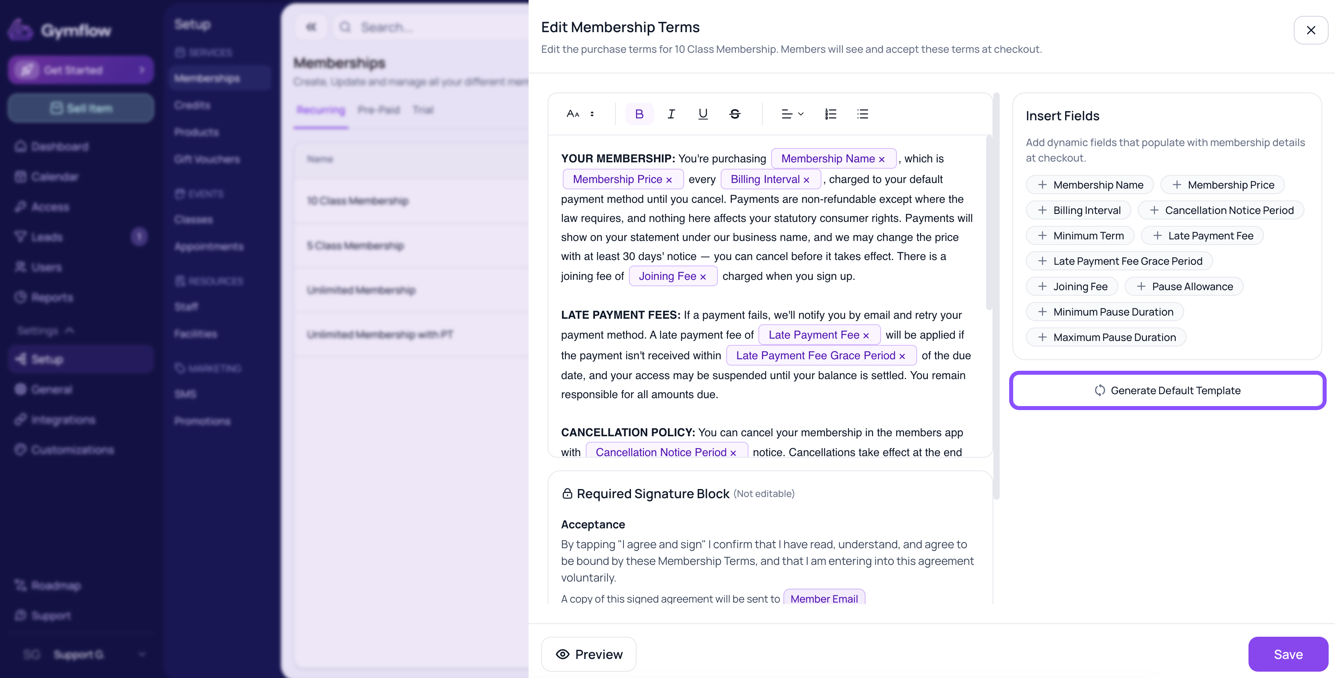Click the lock icon beside Required Signature Block

coord(567,493)
